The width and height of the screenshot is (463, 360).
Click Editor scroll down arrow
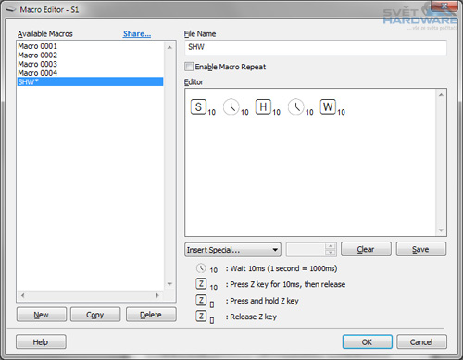[x=441, y=230]
